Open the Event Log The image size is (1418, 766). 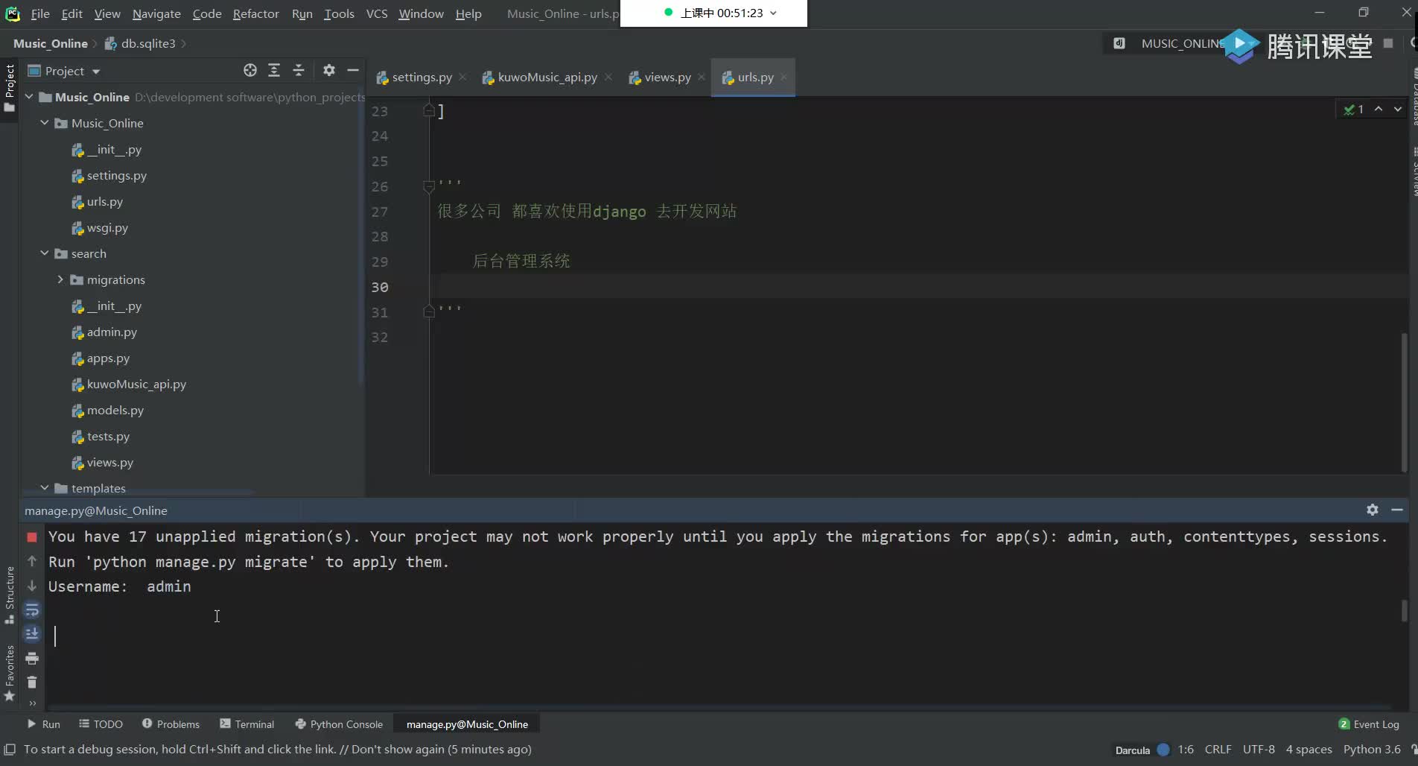[1369, 724]
